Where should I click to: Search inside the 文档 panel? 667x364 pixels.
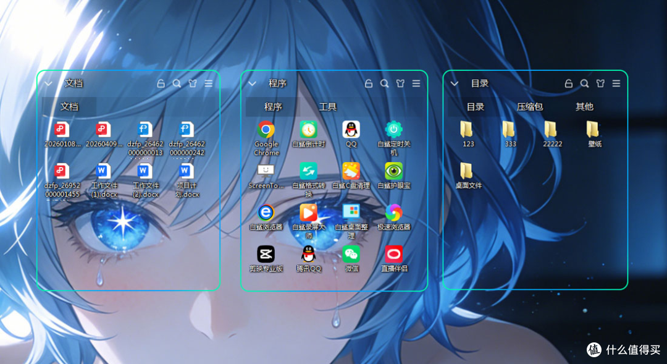[x=177, y=84]
